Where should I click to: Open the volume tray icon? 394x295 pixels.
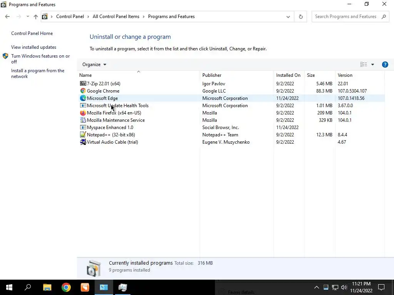[x=344, y=287]
